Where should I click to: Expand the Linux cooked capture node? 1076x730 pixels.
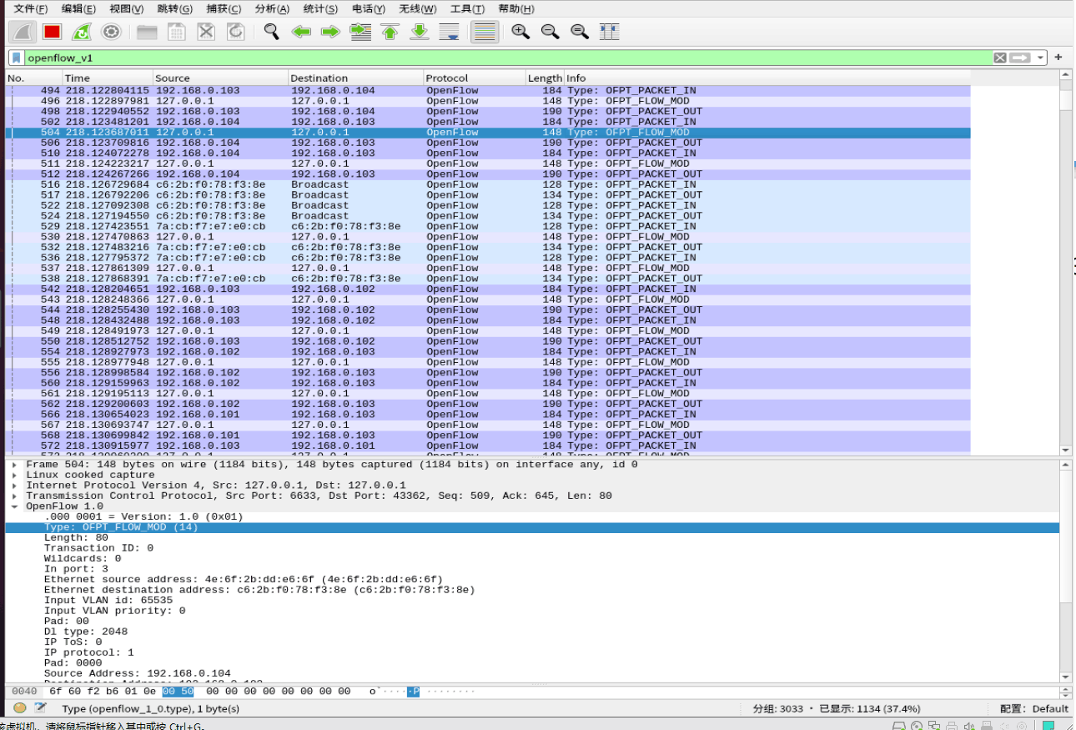14,475
